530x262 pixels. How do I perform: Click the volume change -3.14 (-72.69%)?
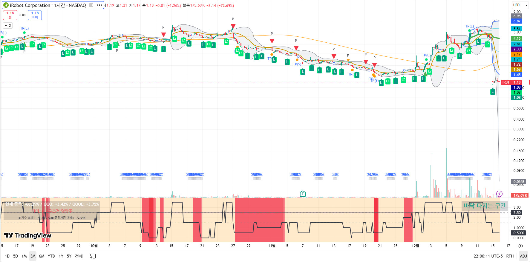point(220,5)
